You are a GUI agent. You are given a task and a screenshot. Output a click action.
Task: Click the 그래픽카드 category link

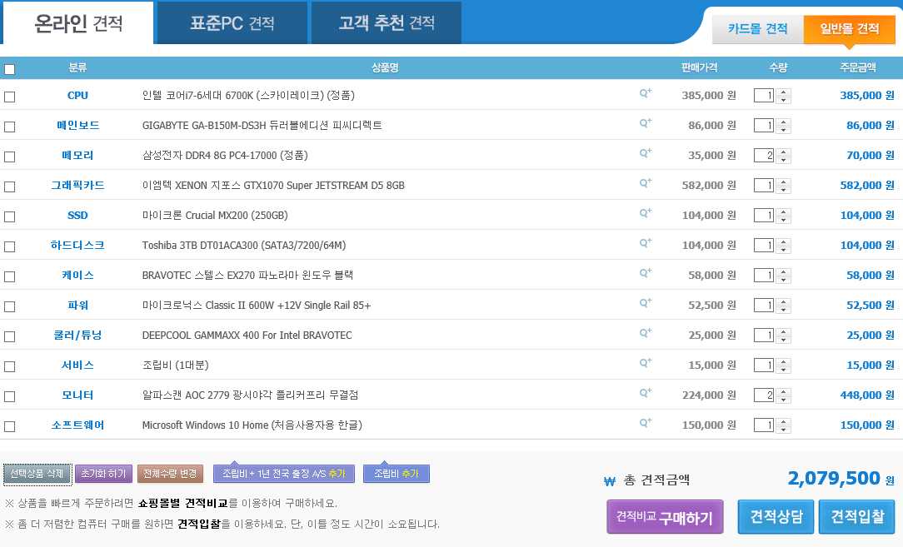(77, 185)
